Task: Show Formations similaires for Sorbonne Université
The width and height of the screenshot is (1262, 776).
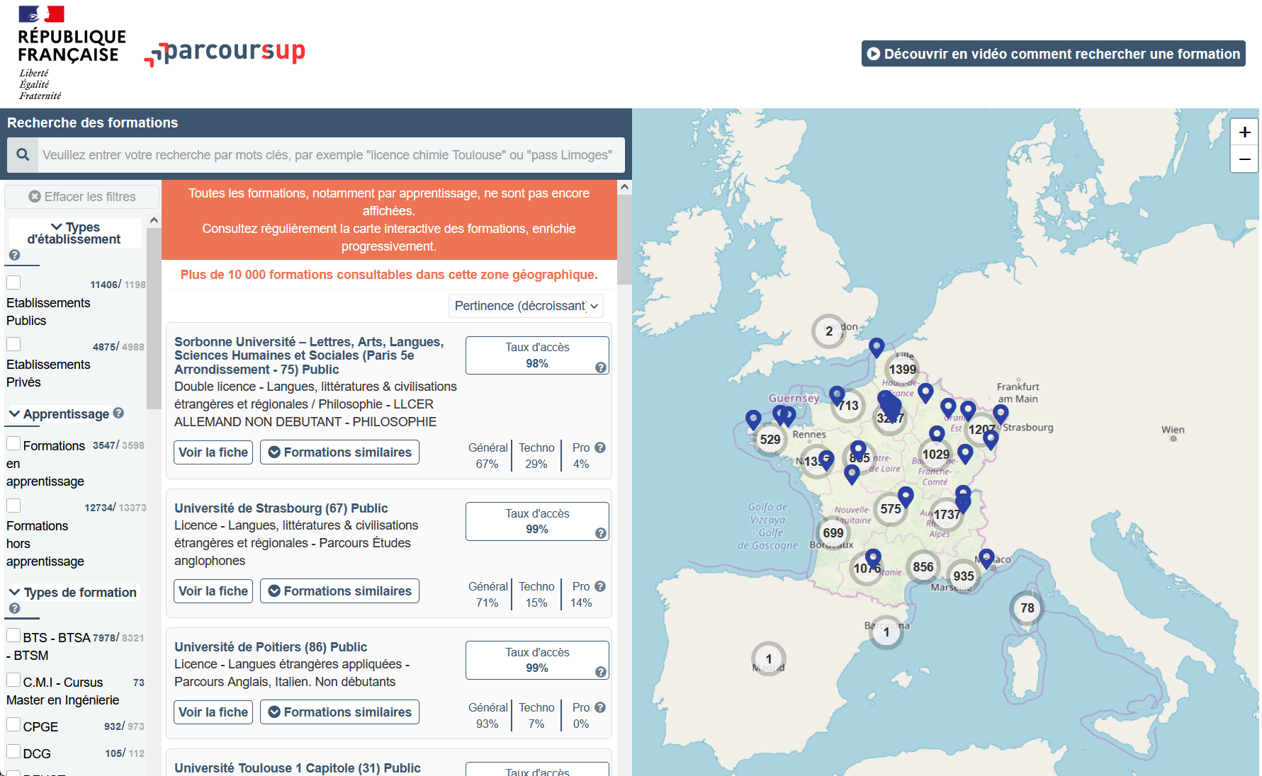Action: click(x=339, y=452)
